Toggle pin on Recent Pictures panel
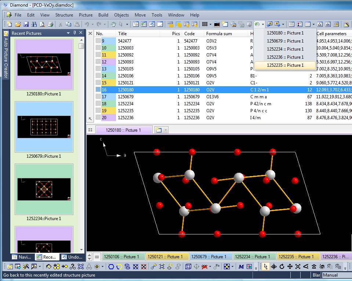Screen dimensions: 352x281 (x=75, y=33)
